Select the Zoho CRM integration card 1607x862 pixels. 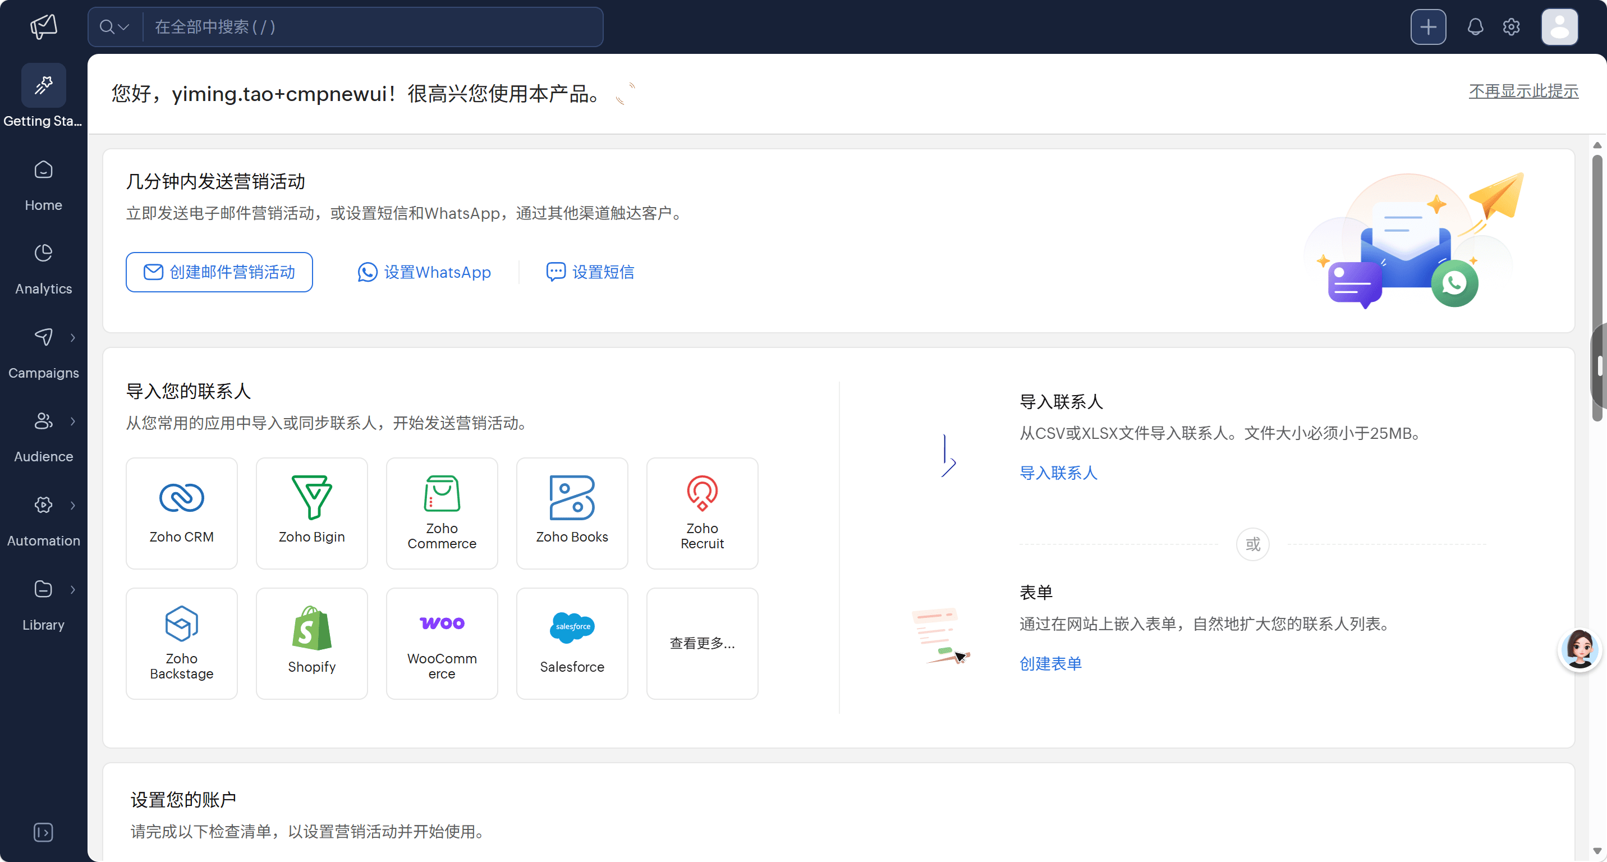182,513
